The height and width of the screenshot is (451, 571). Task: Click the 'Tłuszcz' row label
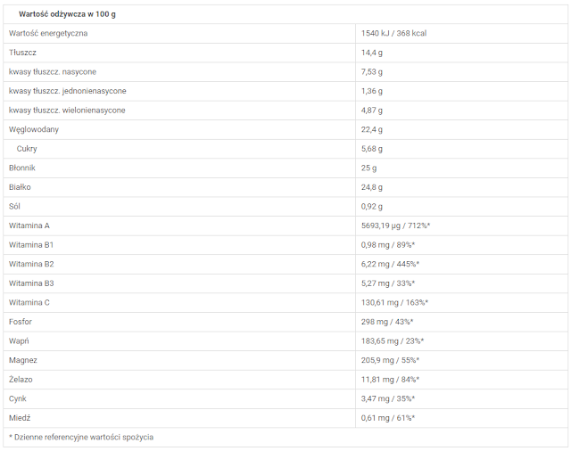(x=22, y=53)
